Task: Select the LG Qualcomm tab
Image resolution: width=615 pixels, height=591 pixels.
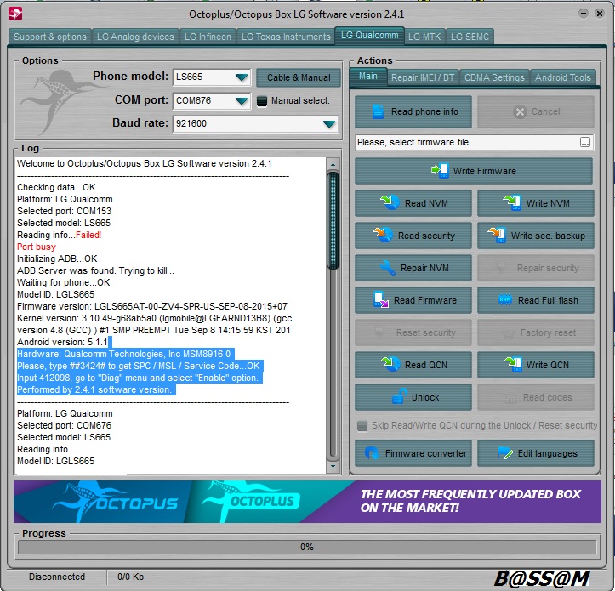Action: point(369,36)
